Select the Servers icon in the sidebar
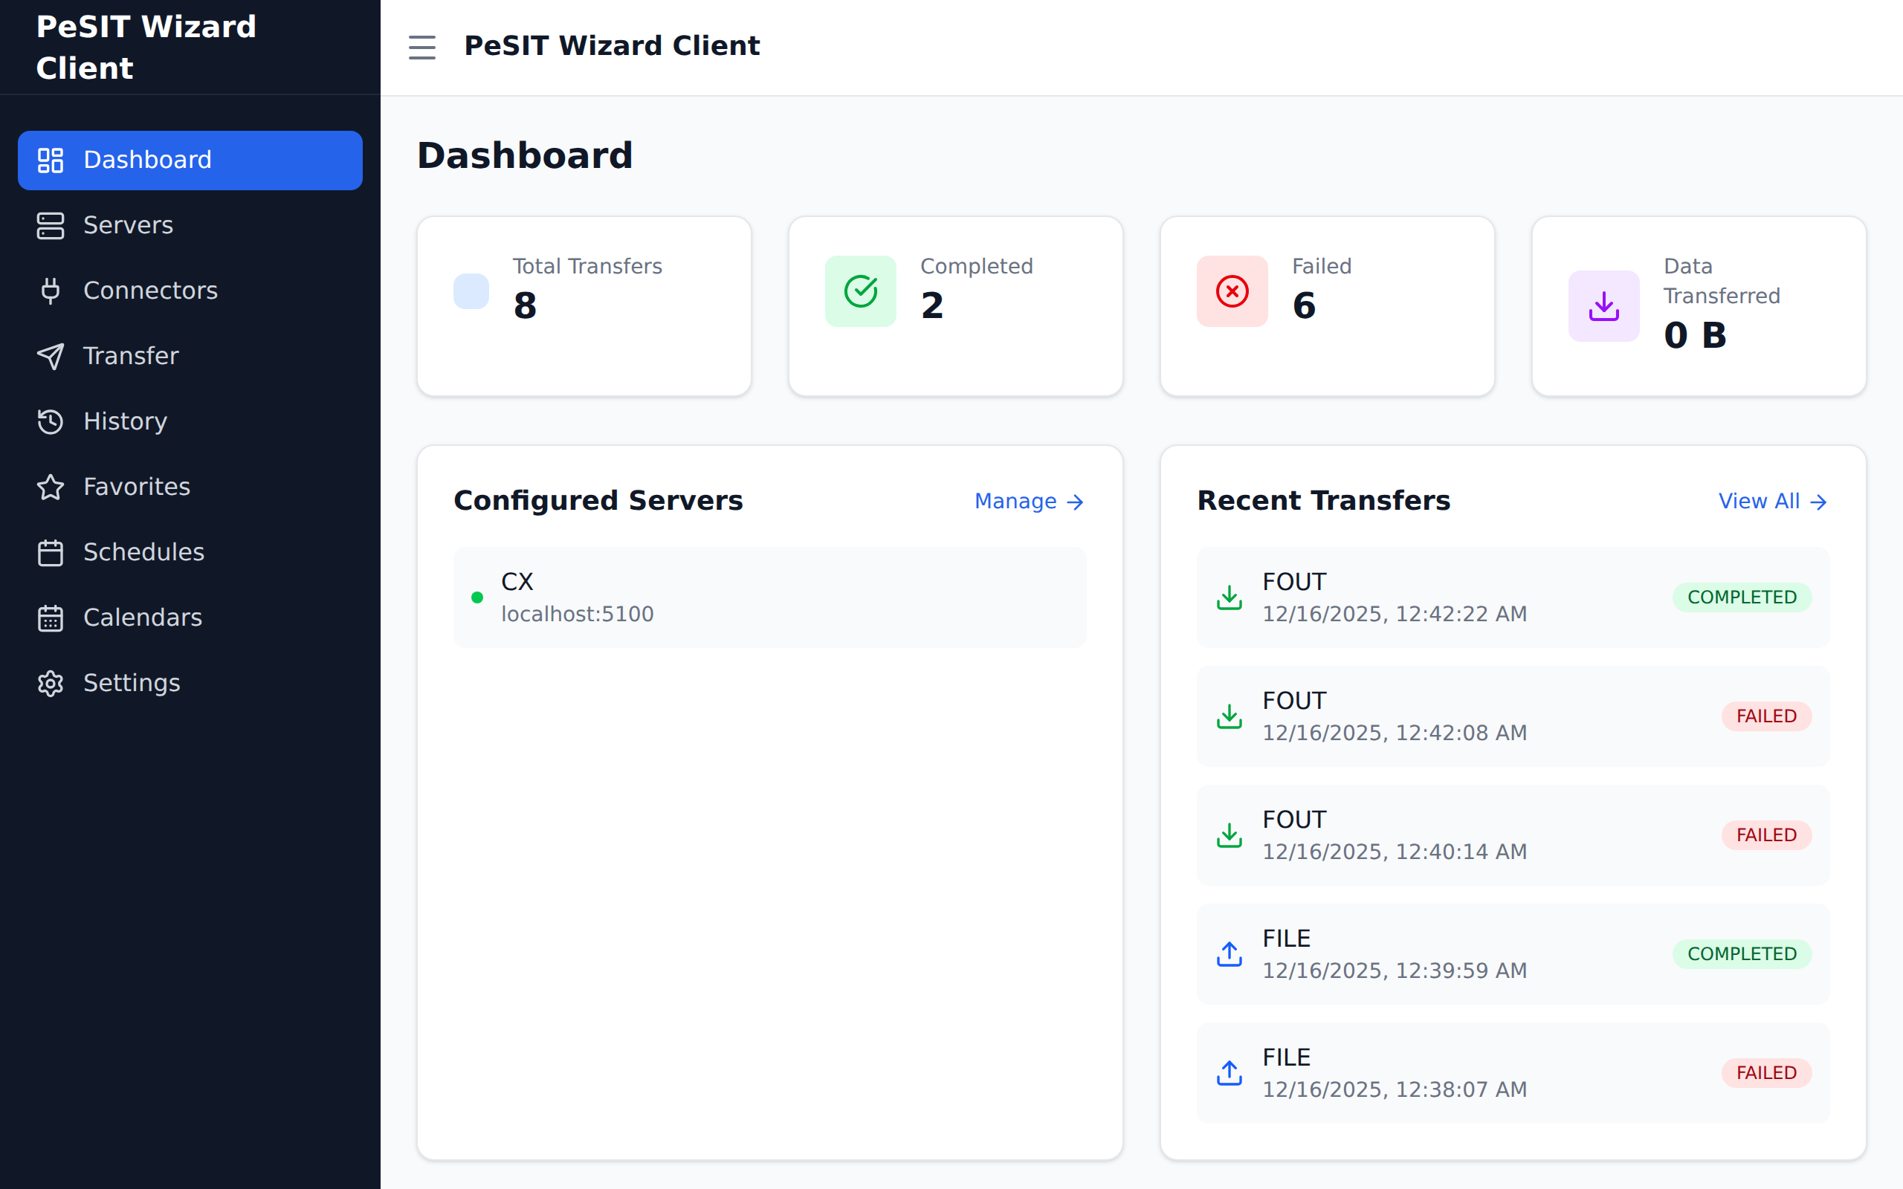Screen dimensions: 1903x1189 click(x=51, y=226)
